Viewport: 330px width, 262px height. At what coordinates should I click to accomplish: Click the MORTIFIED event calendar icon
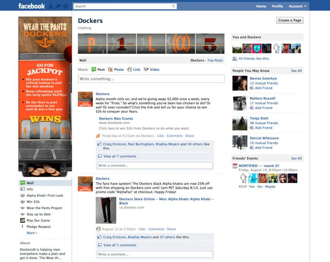pyautogui.click(x=235, y=166)
